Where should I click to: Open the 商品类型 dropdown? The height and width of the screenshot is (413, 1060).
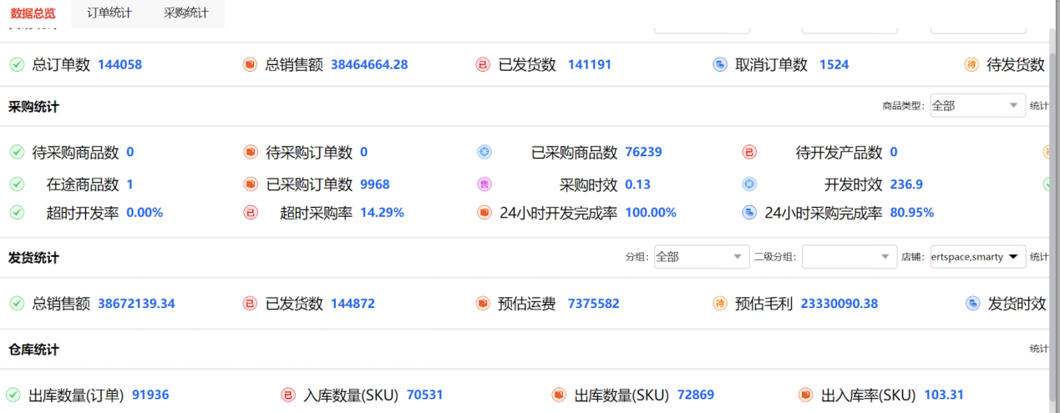977,106
